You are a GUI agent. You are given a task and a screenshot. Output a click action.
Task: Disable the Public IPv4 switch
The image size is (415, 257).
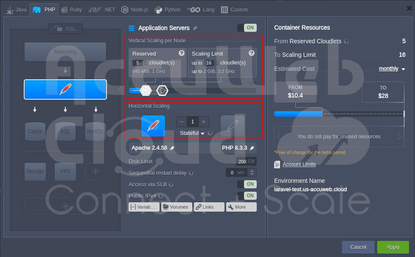click(247, 196)
